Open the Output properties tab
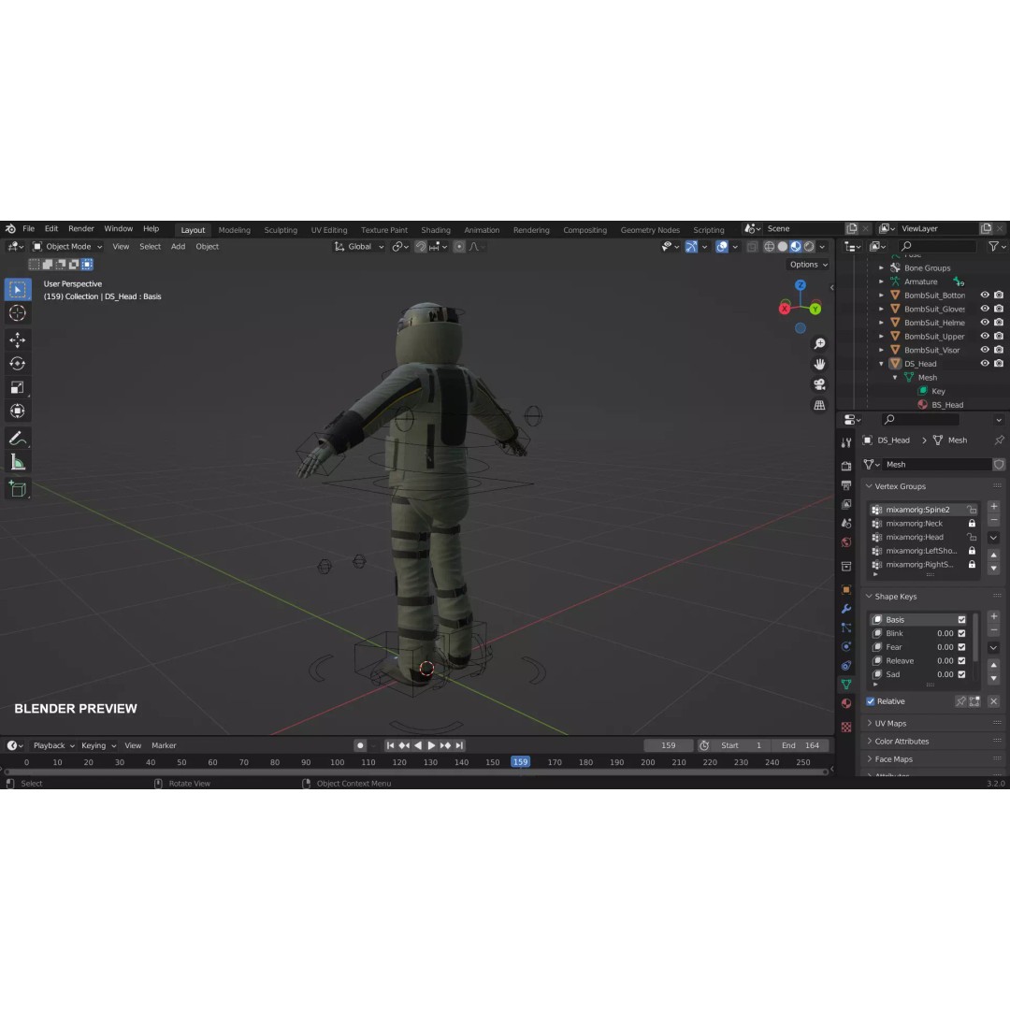This screenshot has height=1010, width=1010. click(846, 485)
